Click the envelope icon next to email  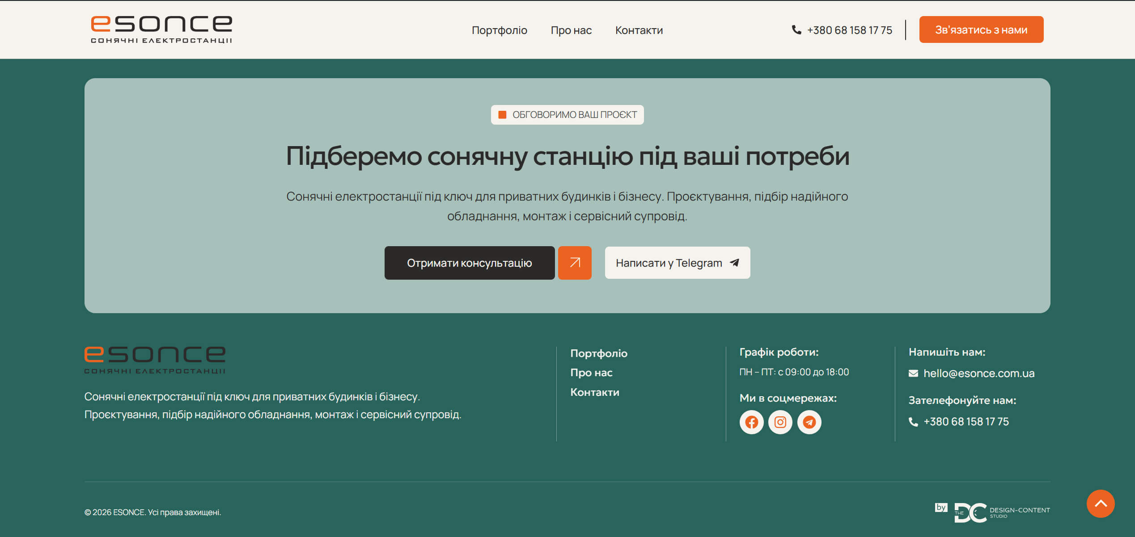click(x=913, y=373)
